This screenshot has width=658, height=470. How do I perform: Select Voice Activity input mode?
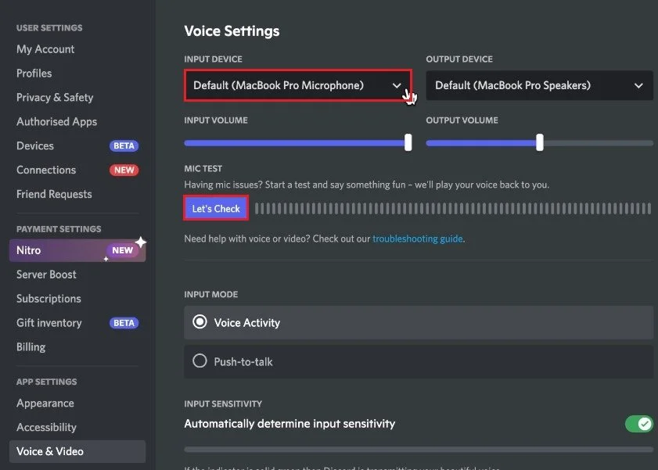point(419,322)
